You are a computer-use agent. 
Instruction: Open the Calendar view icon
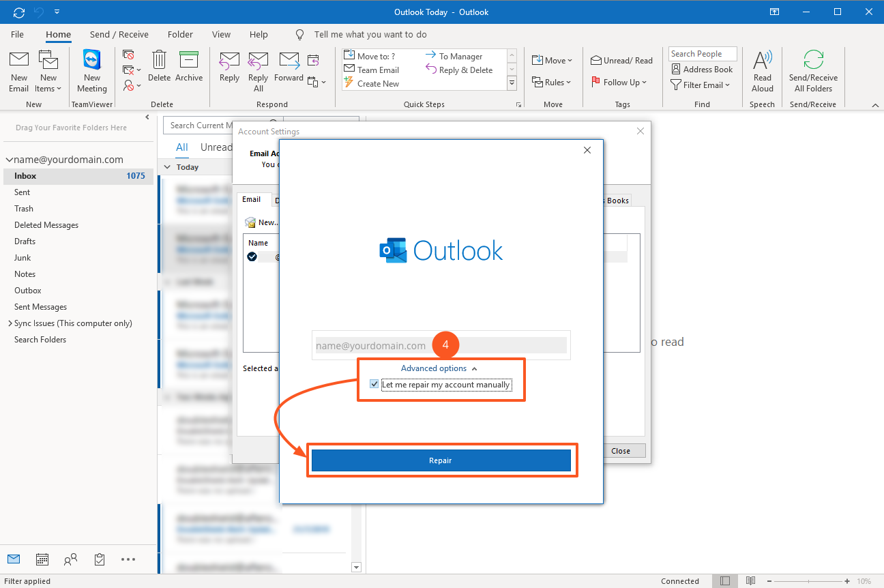coord(42,559)
